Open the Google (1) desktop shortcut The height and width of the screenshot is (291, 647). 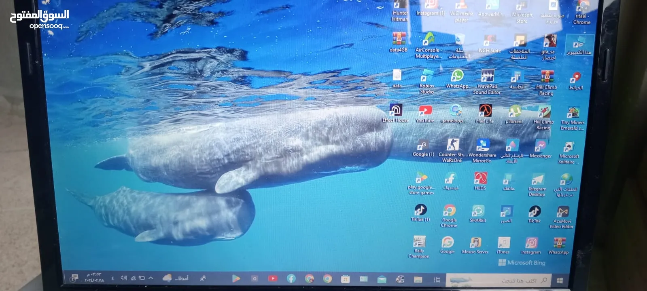pyautogui.click(x=423, y=148)
